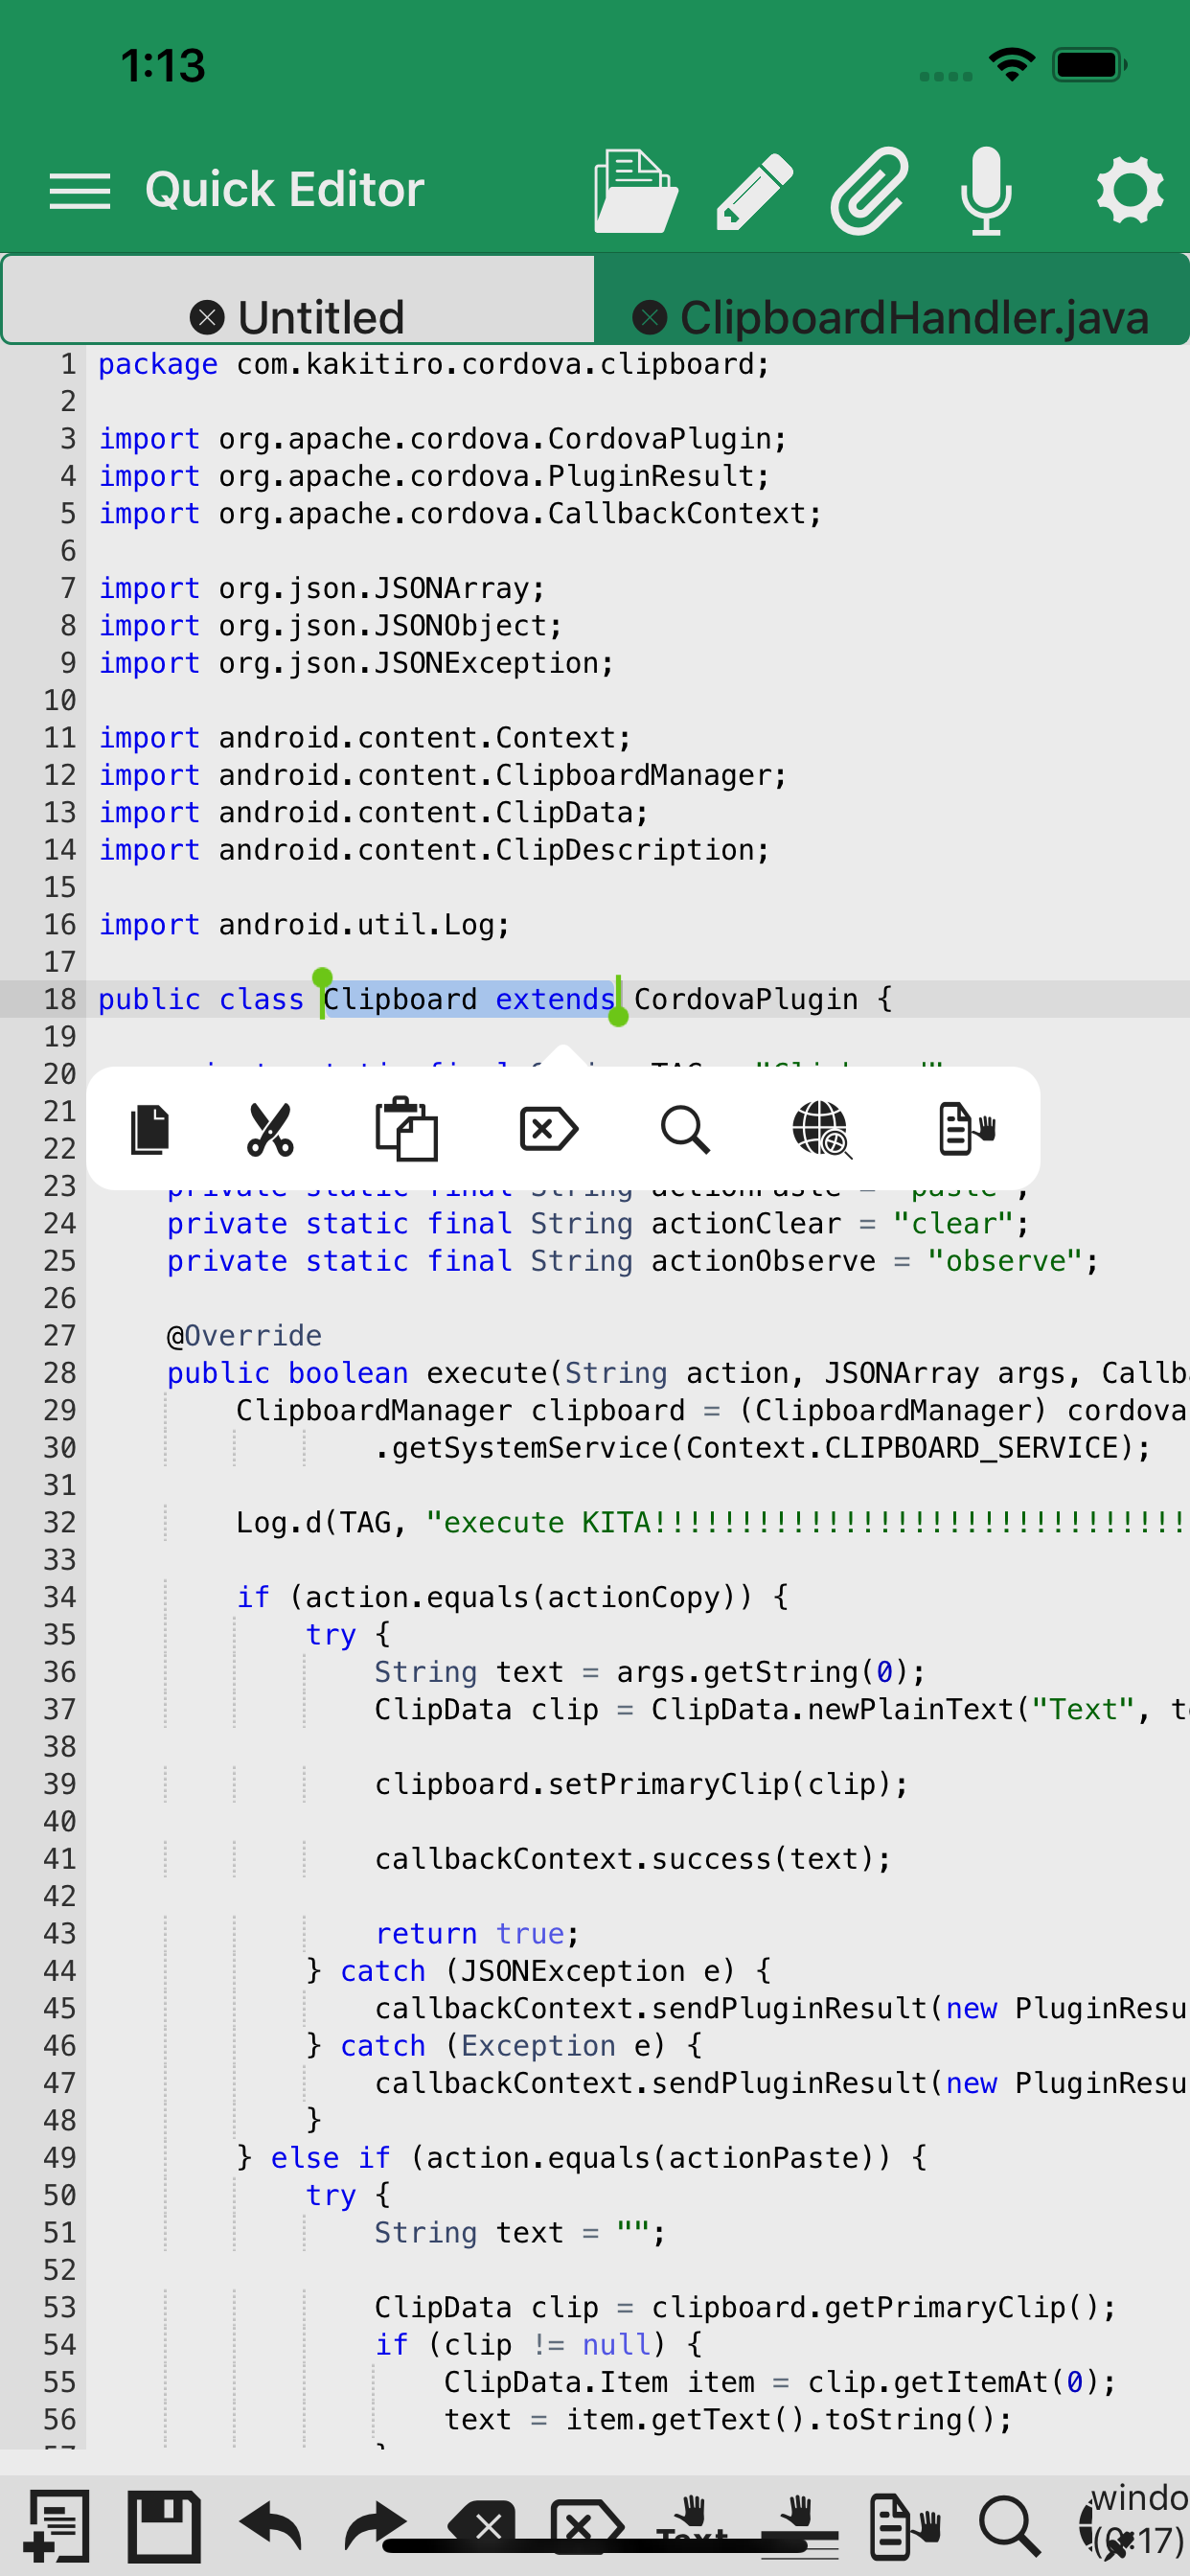Screen dimensions: 1190x2576
Task: Paste from clipboard in popup
Action: [x=406, y=1130]
